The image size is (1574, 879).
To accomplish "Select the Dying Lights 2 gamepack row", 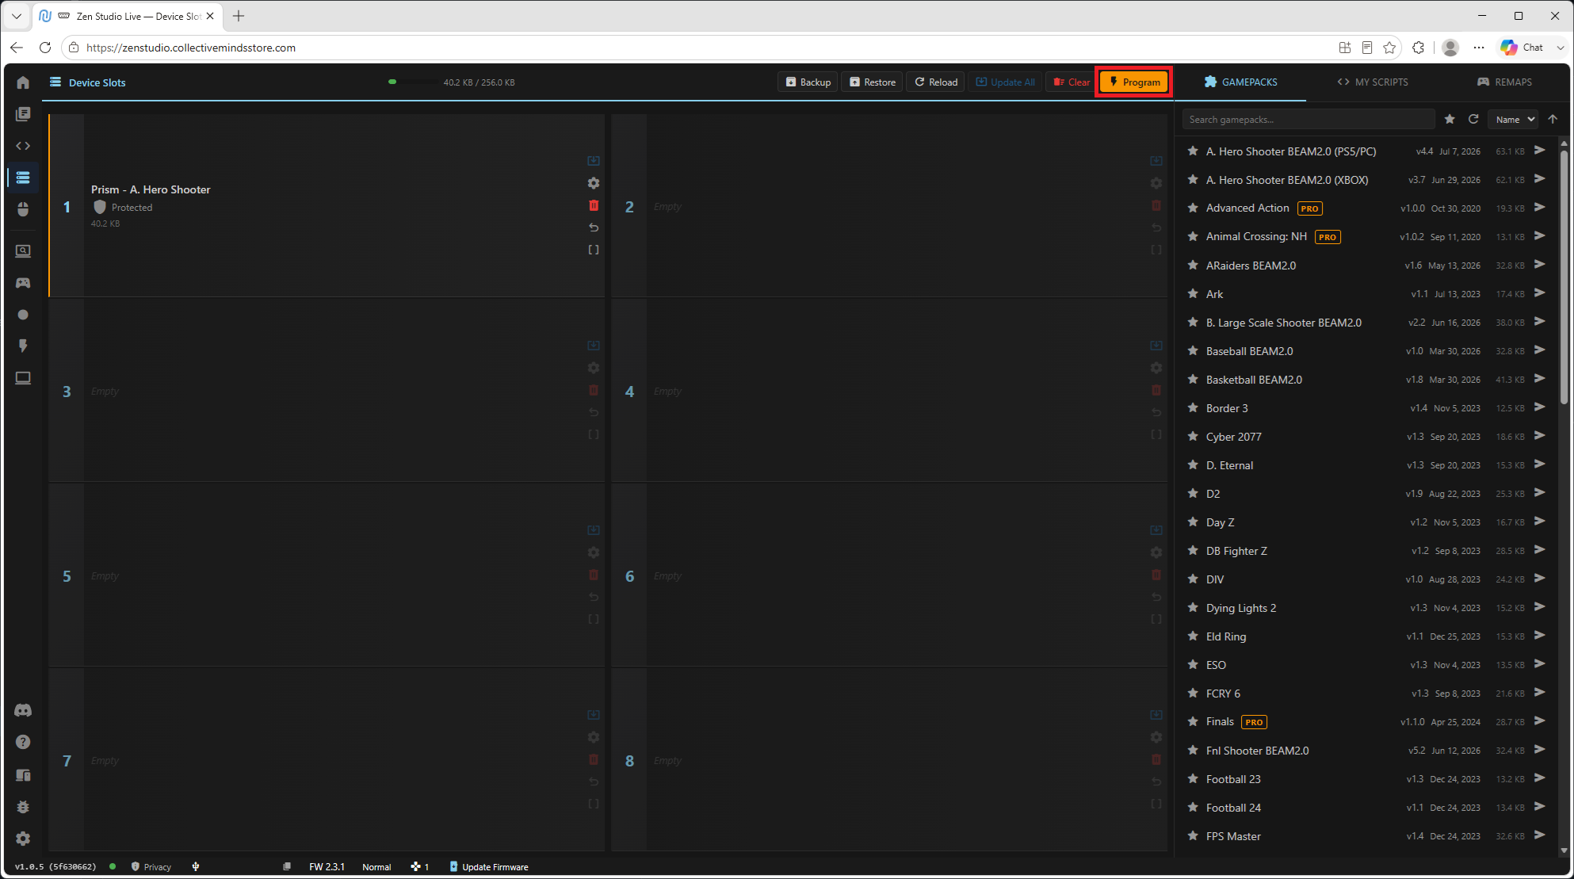I will [x=1367, y=607].
